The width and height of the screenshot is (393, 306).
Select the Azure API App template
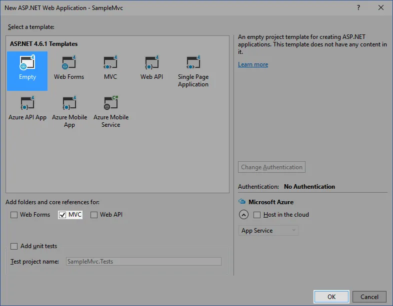[x=27, y=108]
